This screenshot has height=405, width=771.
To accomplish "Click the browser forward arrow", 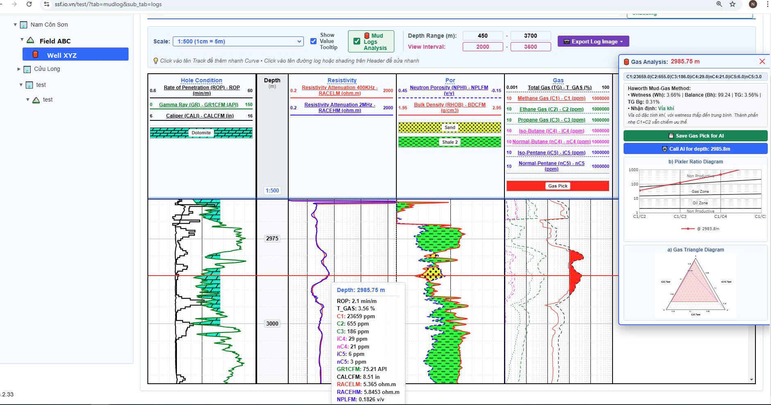I will [14, 4].
